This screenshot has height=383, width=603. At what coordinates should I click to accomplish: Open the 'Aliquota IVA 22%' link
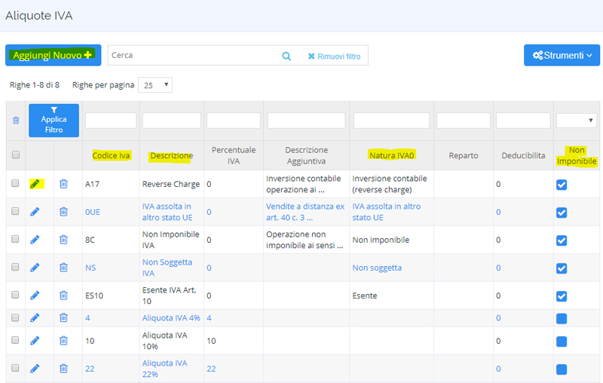164,369
